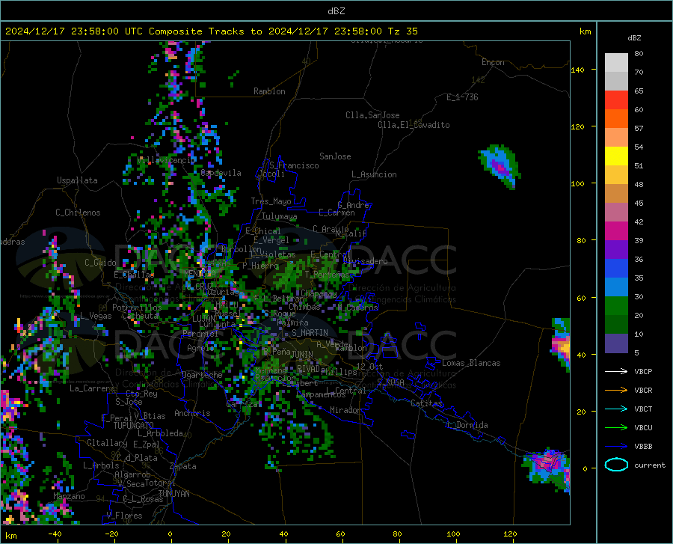This screenshot has width=673, height=544.
Task: Click the 'Tres_Mayo' map label
Action: [271, 201]
